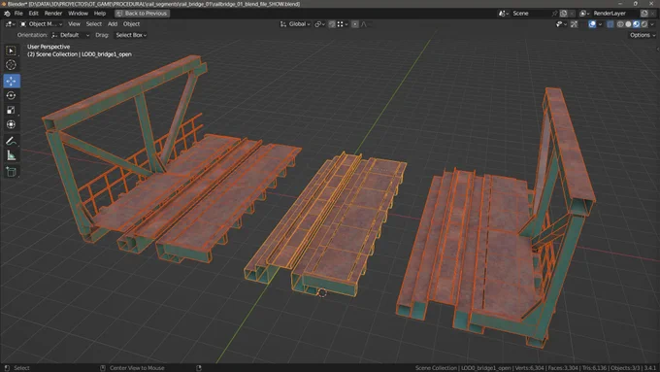Screen dimensions: 660x372
Task: Open the Select menu
Action: click(94, 24)
